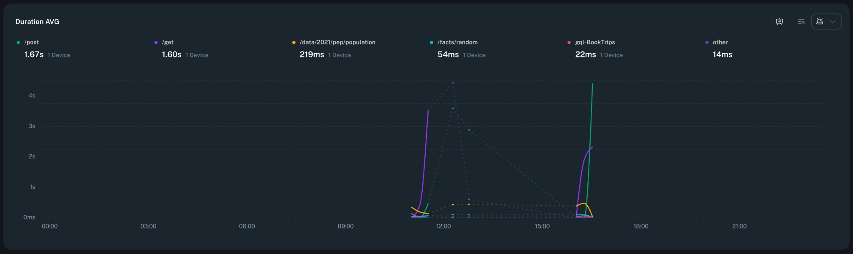Open '1 Device' link under /post
The image size is (853, 254).
point(59,55)
